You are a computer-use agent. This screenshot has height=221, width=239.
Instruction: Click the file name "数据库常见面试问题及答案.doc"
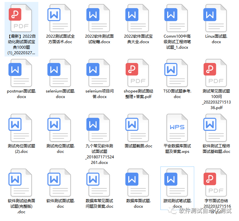[100, 203]
